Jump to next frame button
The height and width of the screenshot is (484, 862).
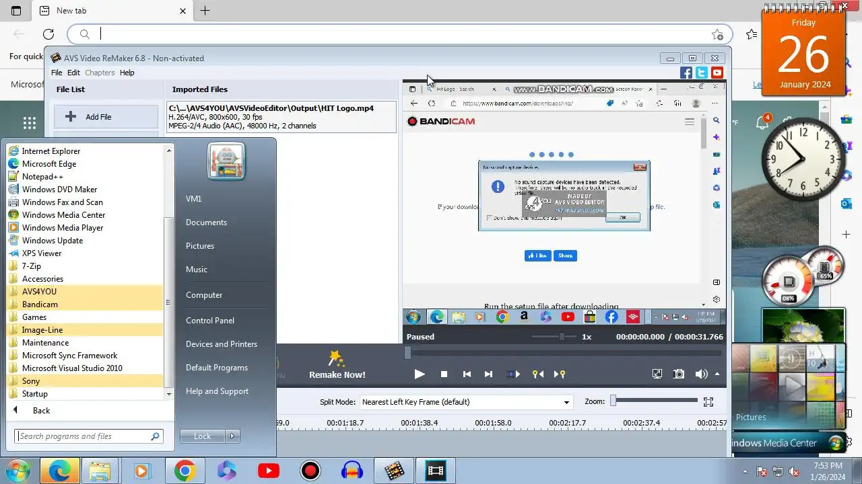point(489,374)
